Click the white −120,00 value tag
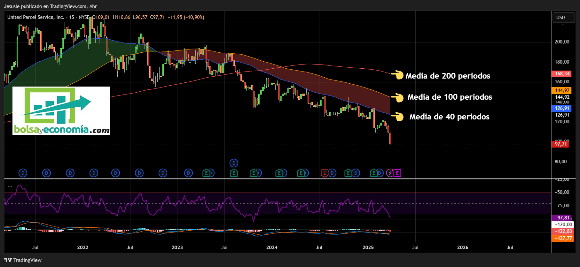This screenshot has height=267, width=580. 563,225
